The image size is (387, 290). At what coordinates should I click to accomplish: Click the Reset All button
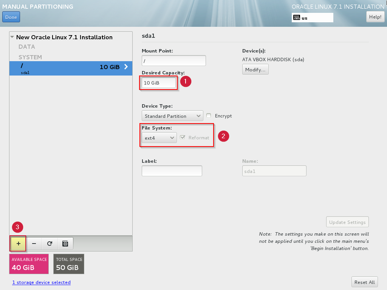pos(365,282)
